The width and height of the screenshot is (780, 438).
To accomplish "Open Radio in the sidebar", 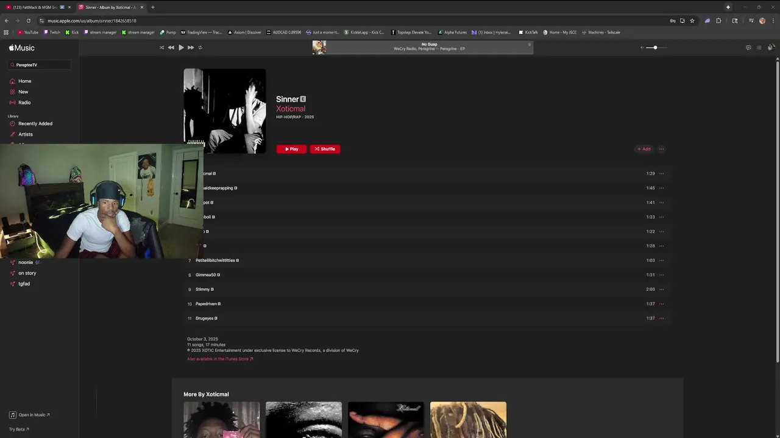I will (24, 102).
